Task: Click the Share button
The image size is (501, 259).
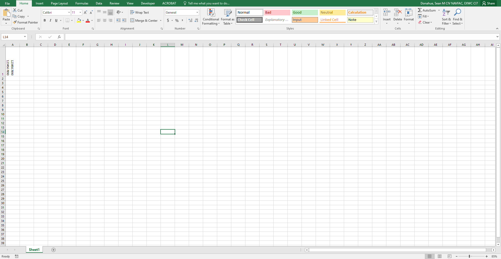Action: point(488,3)
